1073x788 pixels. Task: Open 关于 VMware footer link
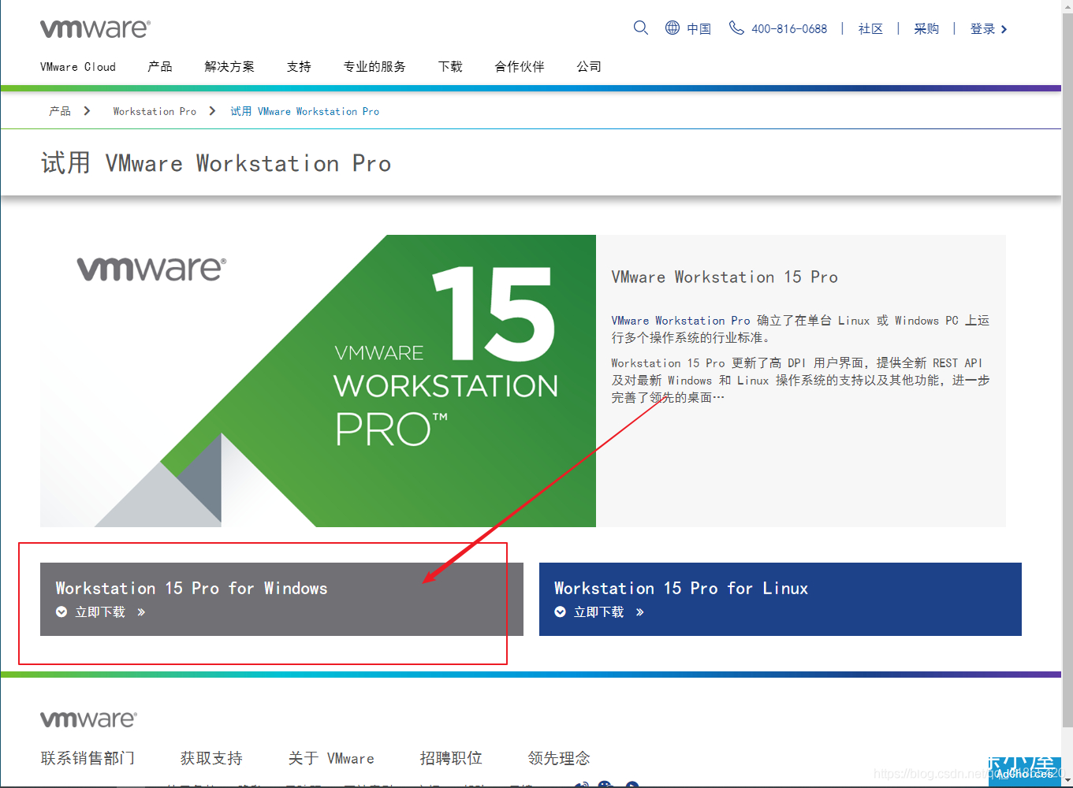pos(331,758)
